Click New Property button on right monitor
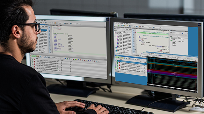Image resolution: width=204 pixels, height=114 pixels. [131, 59]
